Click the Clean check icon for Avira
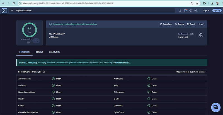The image size is (223, 115). [149, 85]
